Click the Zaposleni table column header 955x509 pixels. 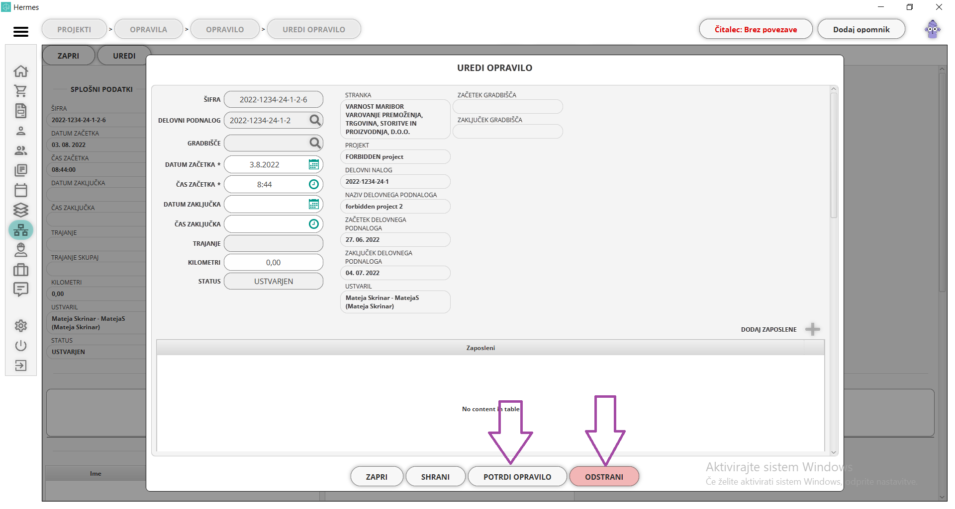point(480,348)
